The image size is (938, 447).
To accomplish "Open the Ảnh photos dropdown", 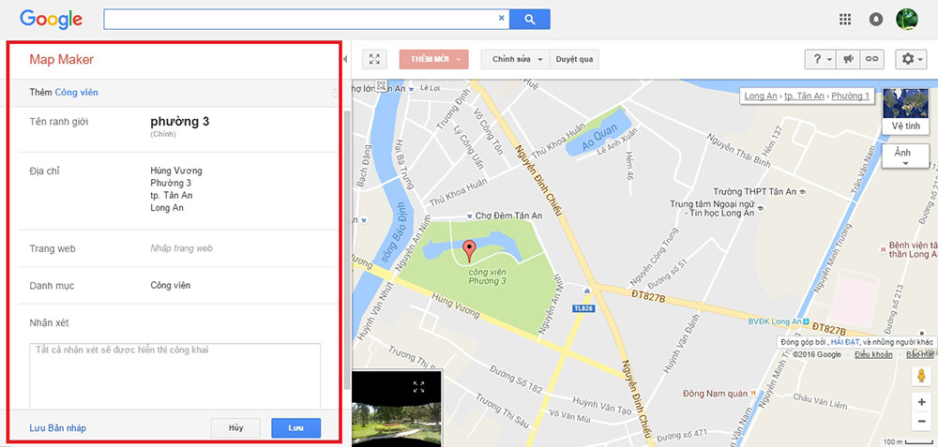I will pyautogui.click(x=905, y=156).
